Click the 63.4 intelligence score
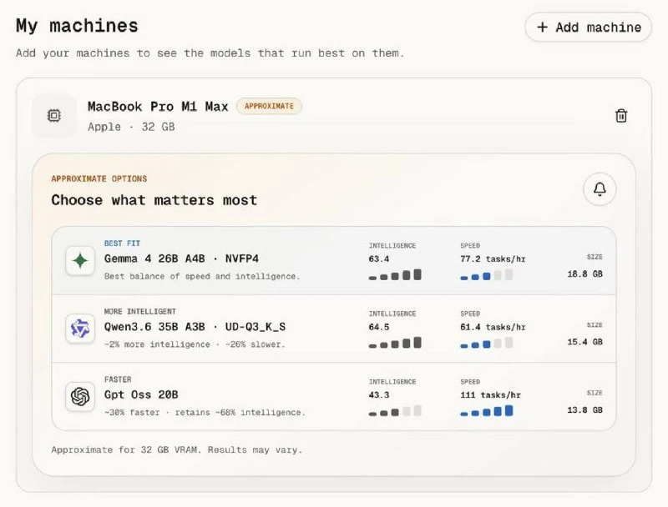This screenshot has width=668, height=507. tap(379, 259)
